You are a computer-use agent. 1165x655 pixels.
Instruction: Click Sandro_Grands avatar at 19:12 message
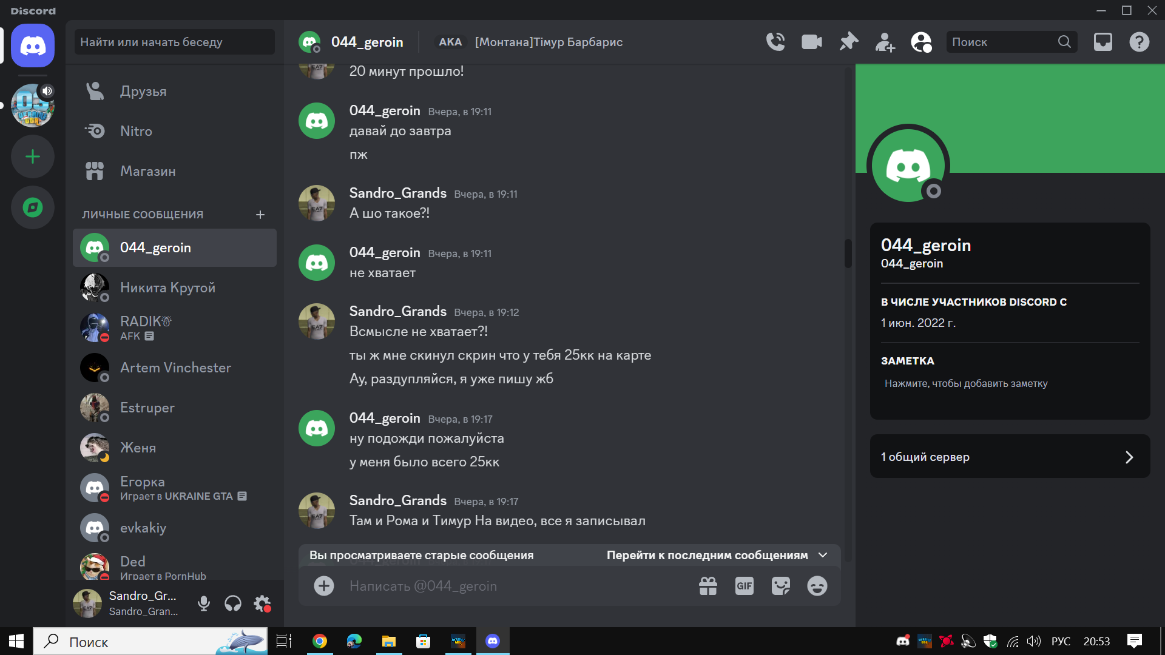tap(317, 321)
